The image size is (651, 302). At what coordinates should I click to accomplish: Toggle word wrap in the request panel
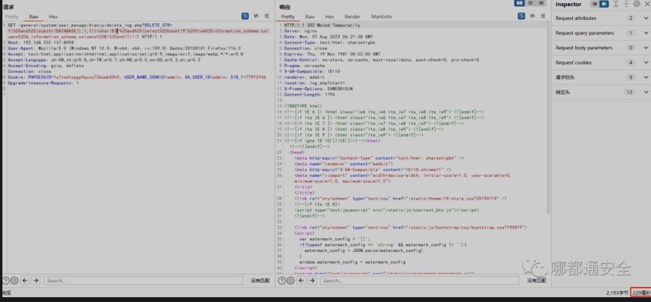pos(246,16)
